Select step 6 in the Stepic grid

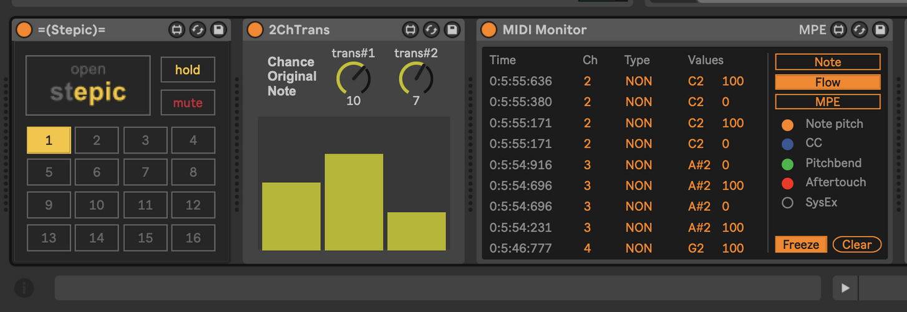pyautogui.click(x=97, y=172)
